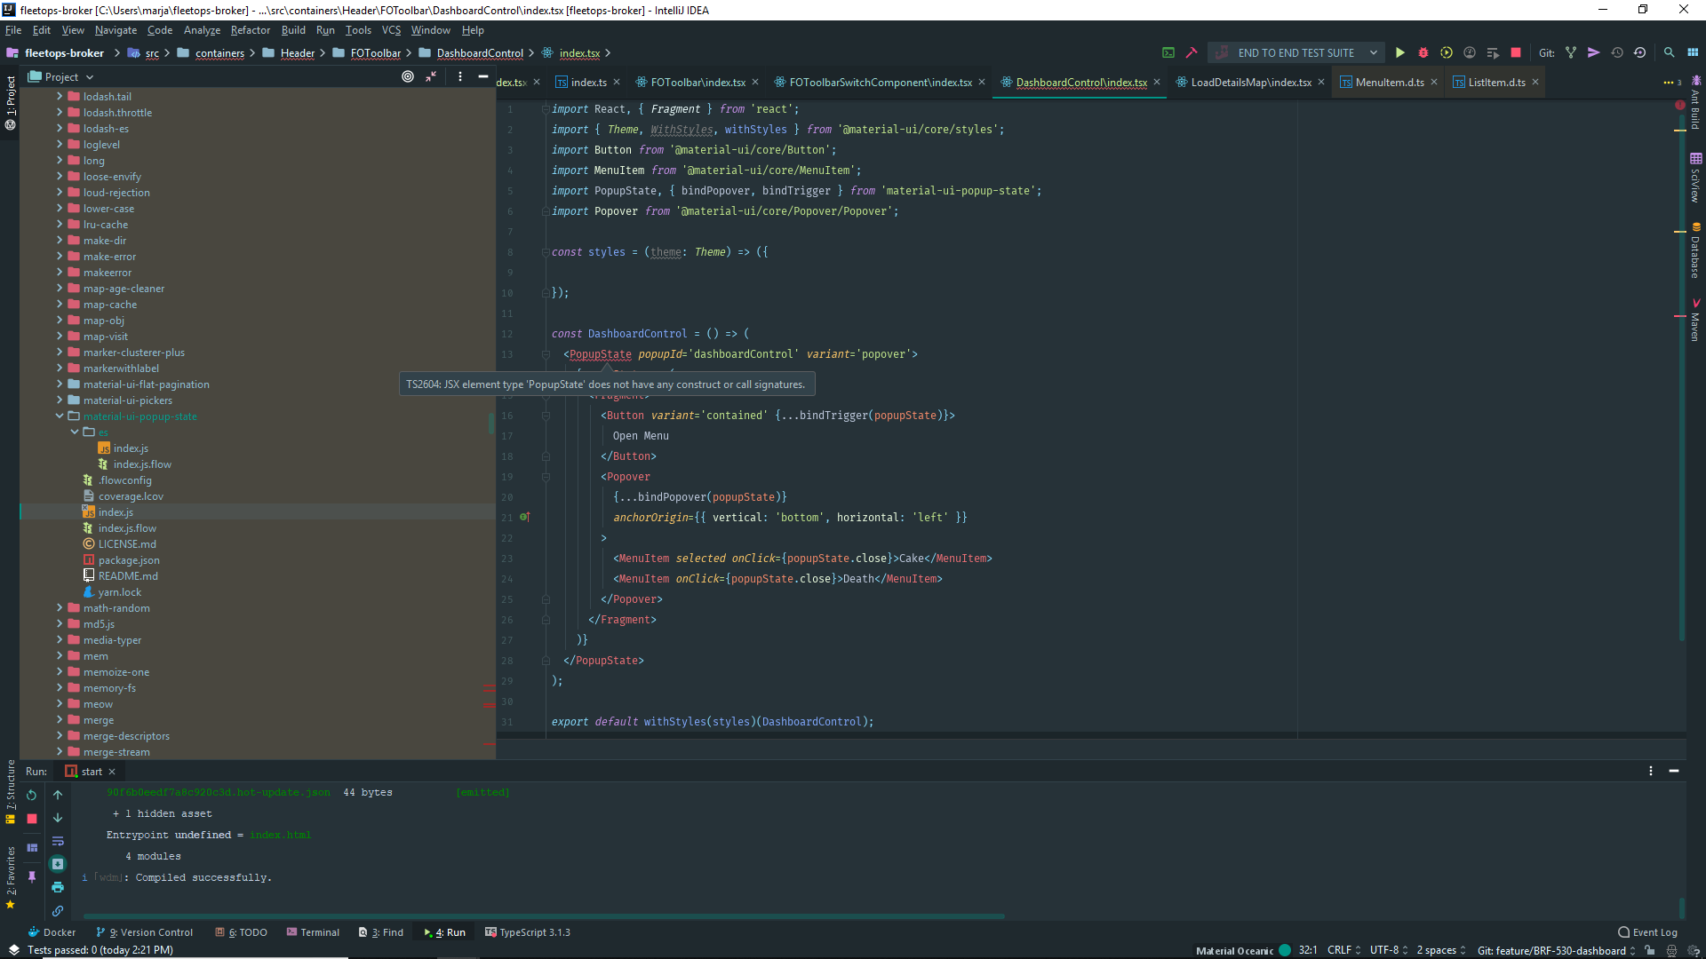Click the Build hammer icon
Image resolution: width=1706 pixels, height=959 pixels.
click(x=1192, y=53)
